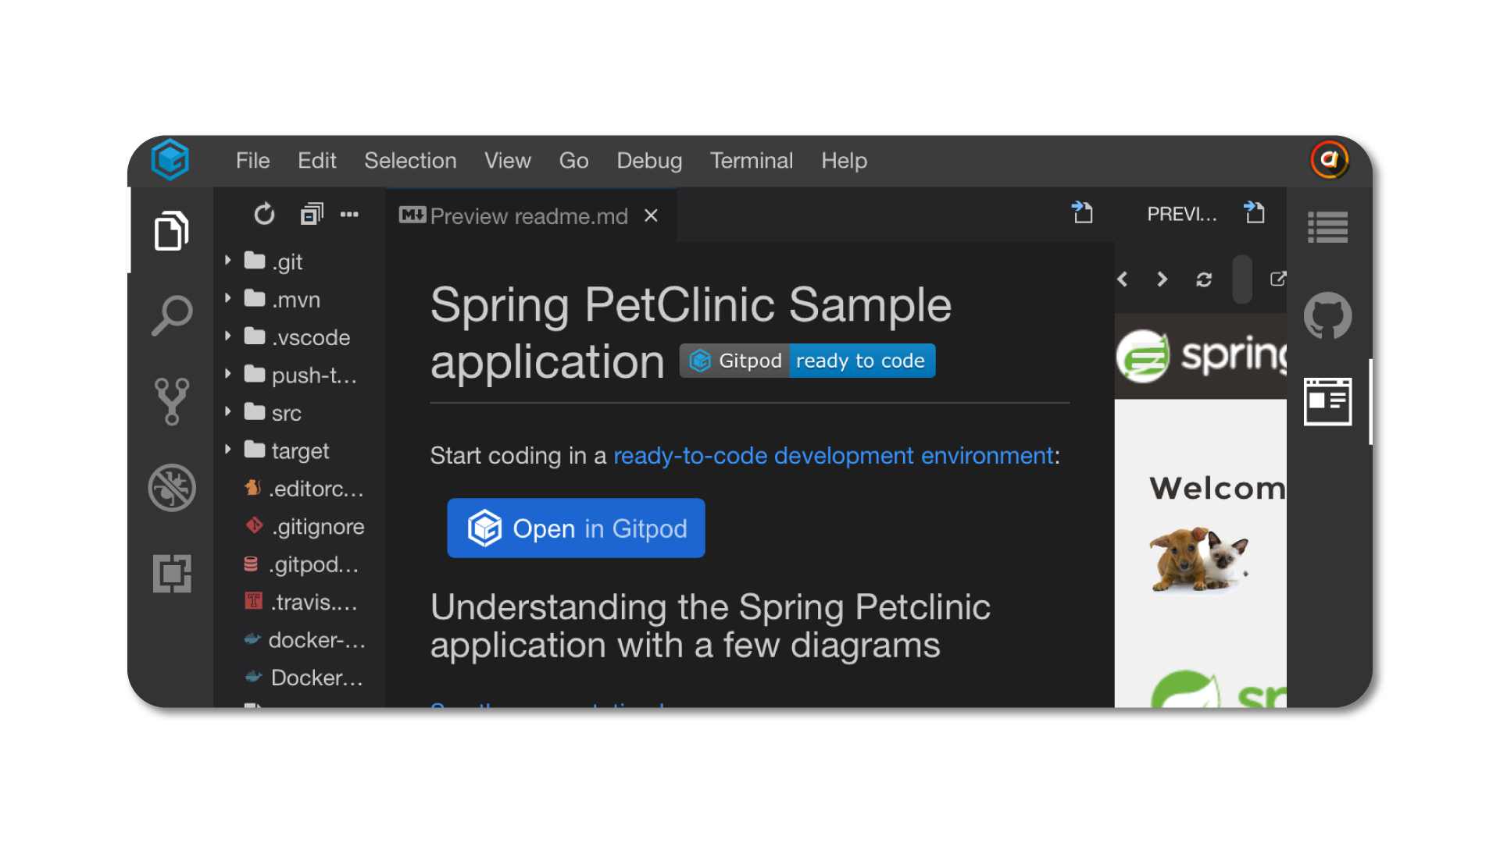Viewport: 1500px width, 843px height.
Task: Open the Debug panel bug icon
Action: point(171,488)
